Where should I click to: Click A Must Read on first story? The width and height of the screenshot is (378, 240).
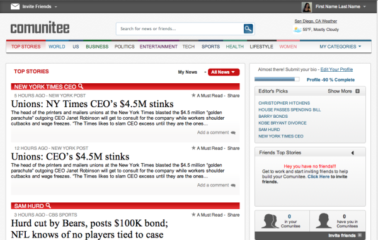(x=210, y=95)
